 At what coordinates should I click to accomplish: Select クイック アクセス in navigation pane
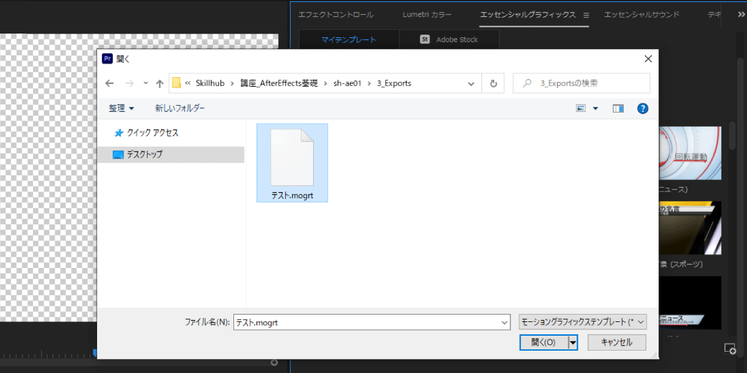coord(146,133)
